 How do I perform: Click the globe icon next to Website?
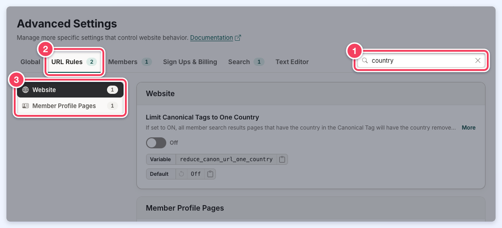[25, 90]
